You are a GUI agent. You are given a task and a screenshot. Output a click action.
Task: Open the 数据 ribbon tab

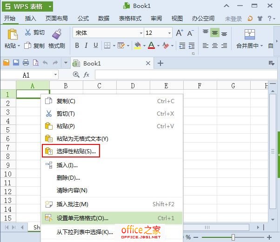(x=104, y=19)
